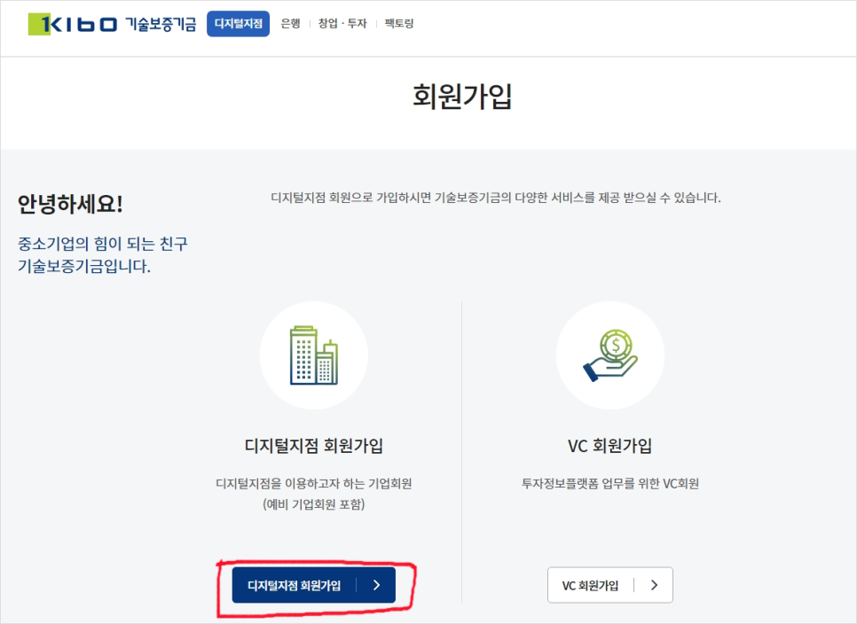Click the 디지털지점을 이용하고자 하는 기업회원 description
857x624 pixels.
pos(314,484)
